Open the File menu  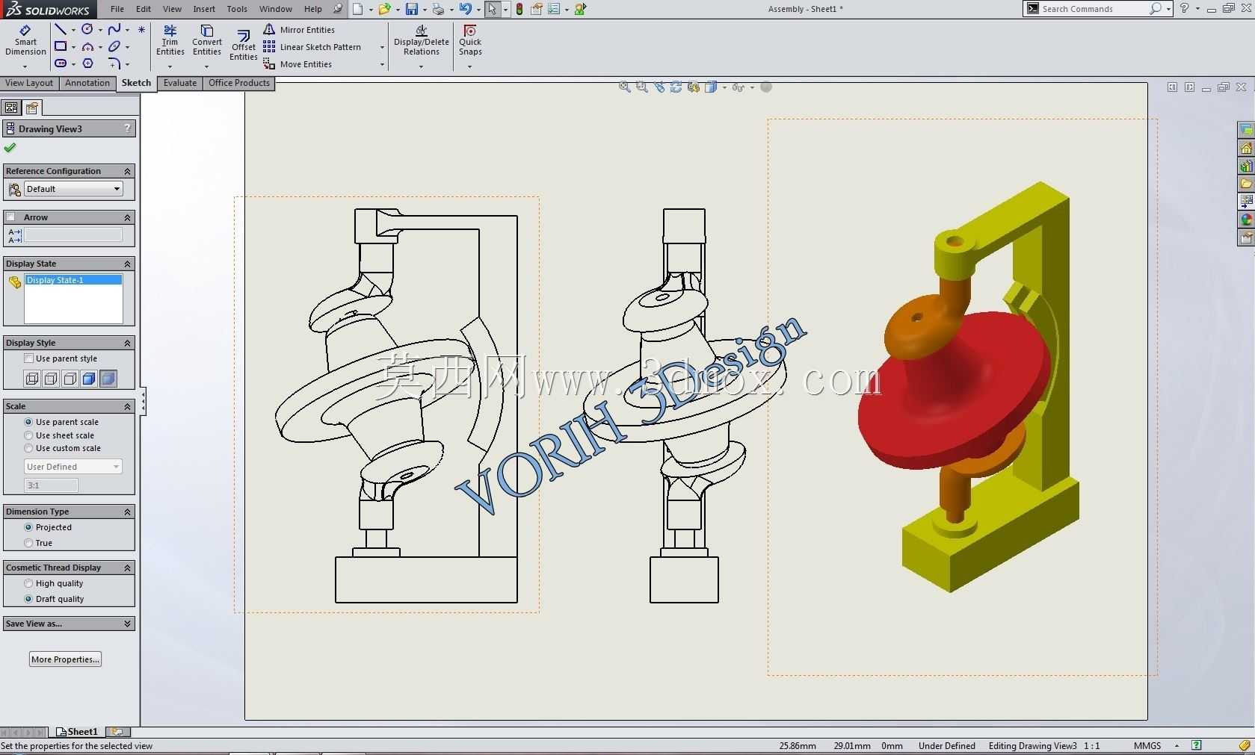pos(117,9)
